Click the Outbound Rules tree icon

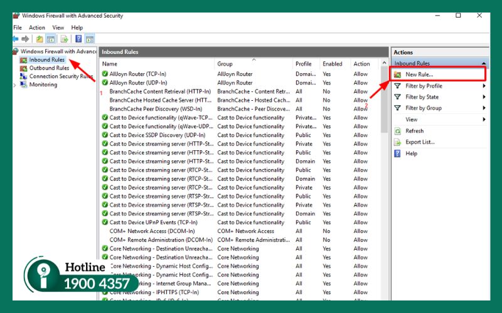(x=23, y=68)
